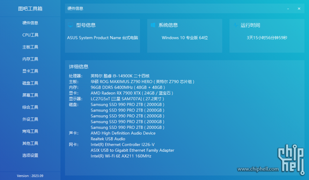Open 烤鸡工具 stress test section
Image resolution: width=309 pixels, height=180 pixels.
click(30, 131)
